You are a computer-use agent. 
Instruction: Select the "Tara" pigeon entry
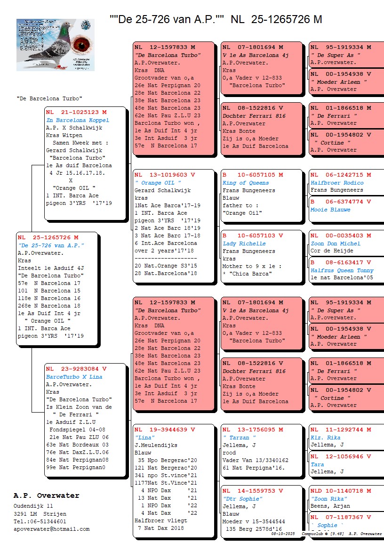tap(317, 464)
